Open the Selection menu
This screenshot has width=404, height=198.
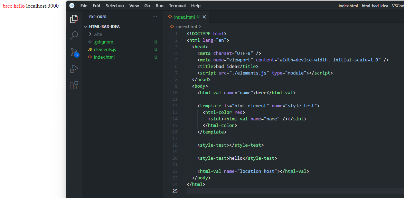click(115, 6)
